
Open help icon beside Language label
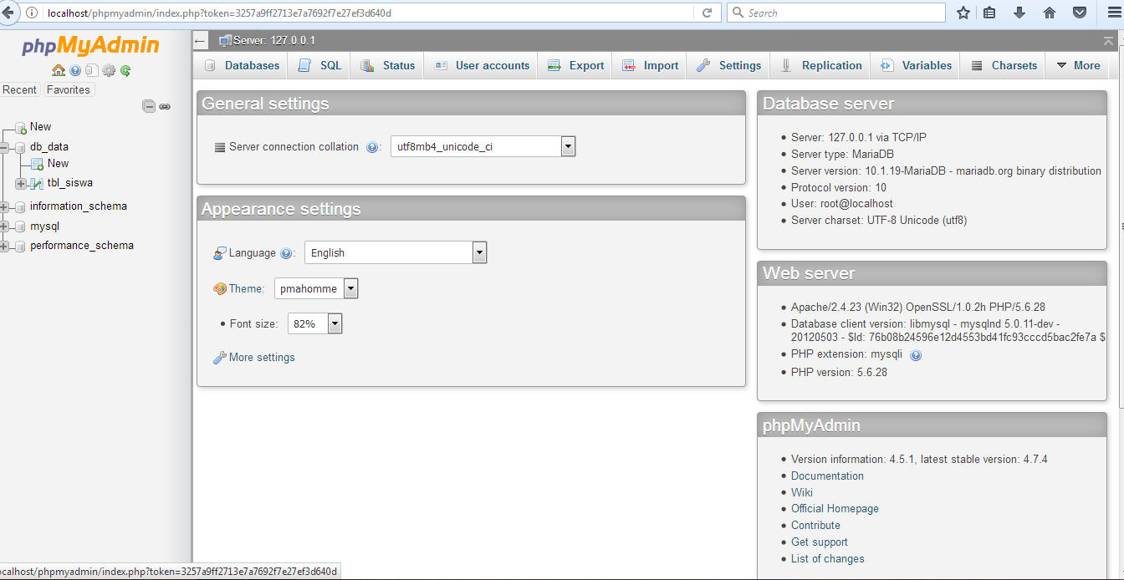tap(286, 253)
